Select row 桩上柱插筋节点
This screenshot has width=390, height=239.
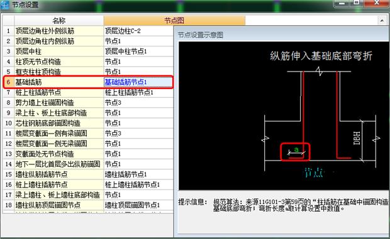tap(59, 92)
